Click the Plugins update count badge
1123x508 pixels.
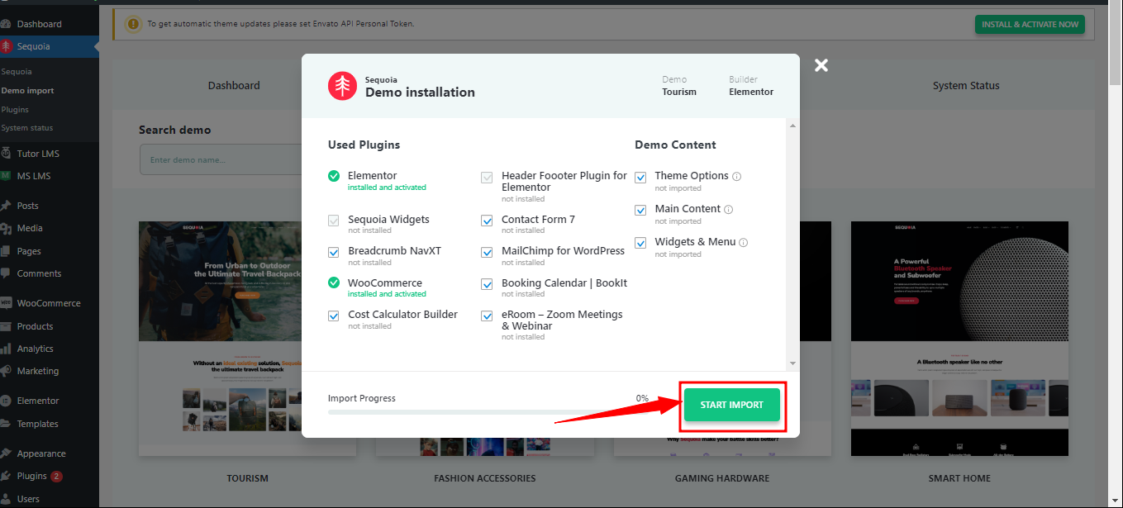[x=56, y=477]
